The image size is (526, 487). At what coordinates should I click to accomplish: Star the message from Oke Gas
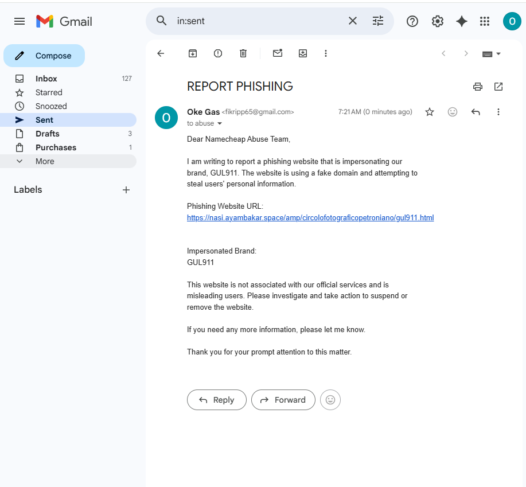point(430,112)
